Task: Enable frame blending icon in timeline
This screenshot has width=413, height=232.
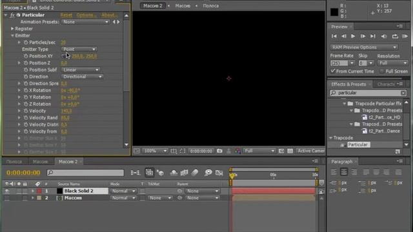Action: pos(184,173)
